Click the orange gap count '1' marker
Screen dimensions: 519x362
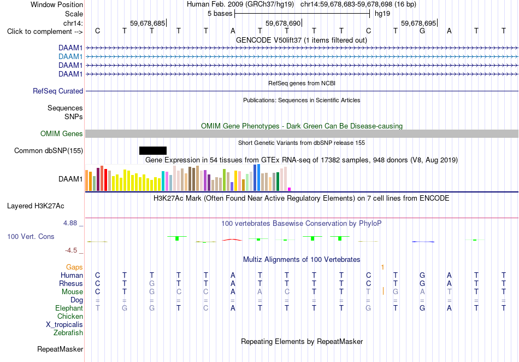tap(382, 267)
